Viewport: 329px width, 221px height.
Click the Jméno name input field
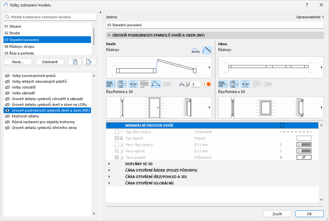click(x=215, y=25)
